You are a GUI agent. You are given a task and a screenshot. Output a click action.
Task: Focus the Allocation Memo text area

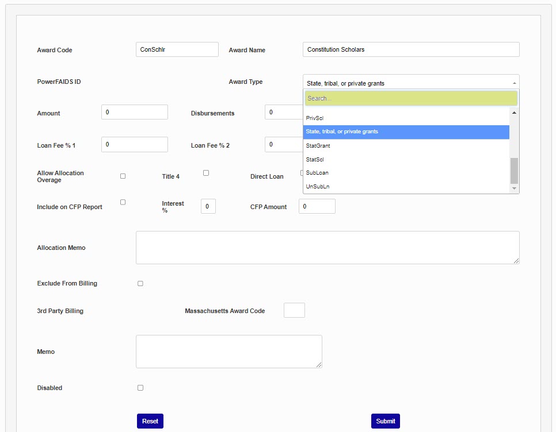327,248
